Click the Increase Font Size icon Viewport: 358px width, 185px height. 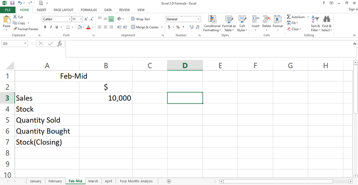pyautogui.click(x=86, y=19)
